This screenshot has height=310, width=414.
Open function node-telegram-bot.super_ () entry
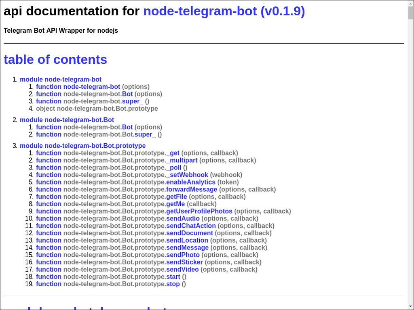[93, 101]
